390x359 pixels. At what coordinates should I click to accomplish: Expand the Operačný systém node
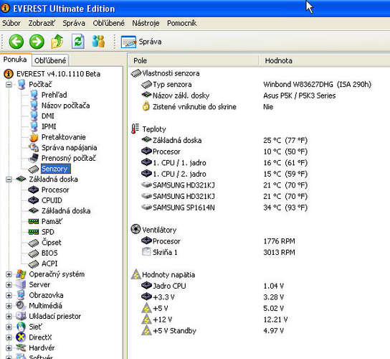click(x=9, y=274)
